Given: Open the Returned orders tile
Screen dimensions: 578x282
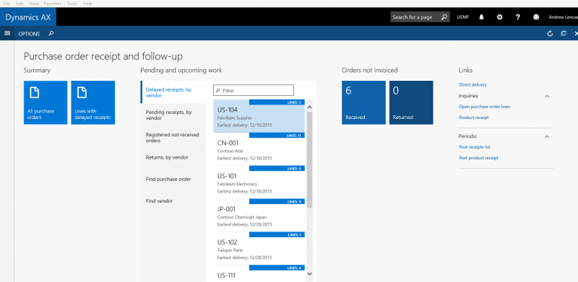Looking at the screenshot, I should coord(411,102).
